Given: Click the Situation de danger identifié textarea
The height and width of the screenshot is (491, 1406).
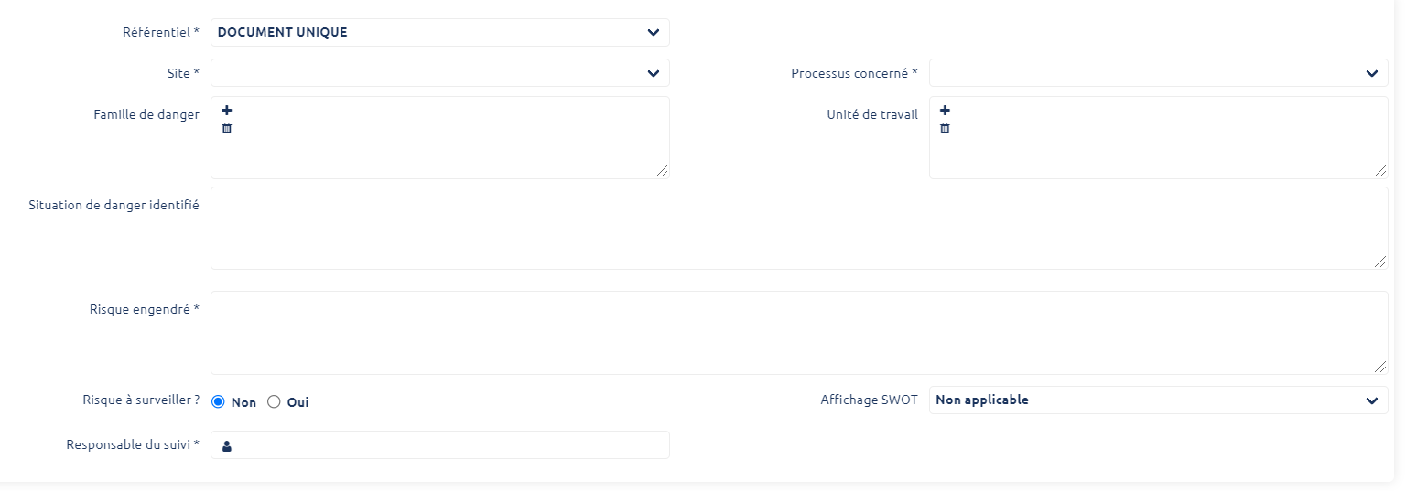Looking at the screenshot, I should 798,229.
